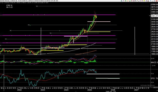The width and height of the screenshot is (158, 92).
Task: Click the grey diamond toolbar icon
Action: (124, 1)
